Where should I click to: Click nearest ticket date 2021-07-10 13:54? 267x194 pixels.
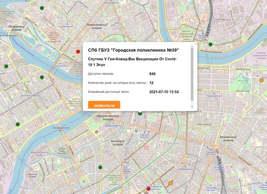164,92
